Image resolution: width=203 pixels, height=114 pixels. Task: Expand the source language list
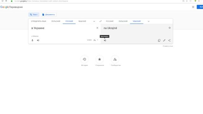point(94,21)
